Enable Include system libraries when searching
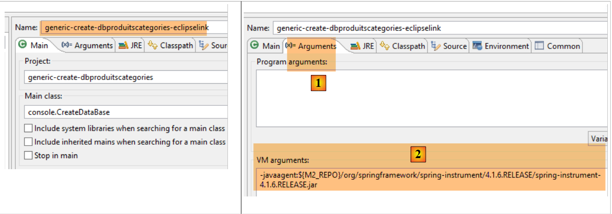The height and width of the screenshot is (214, 612). coord(29,128)
